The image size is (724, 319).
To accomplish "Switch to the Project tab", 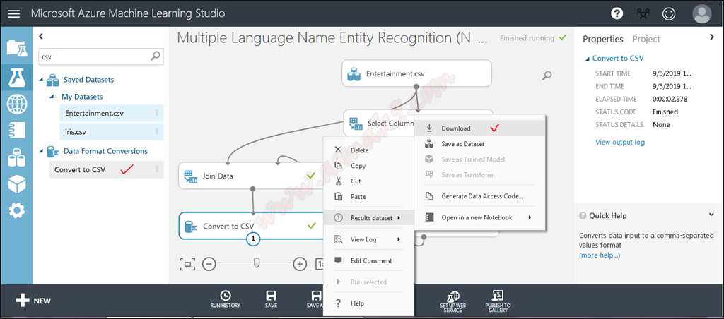I will pos(646,40).
